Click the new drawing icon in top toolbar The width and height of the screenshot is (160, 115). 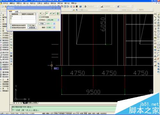[2, 7]
